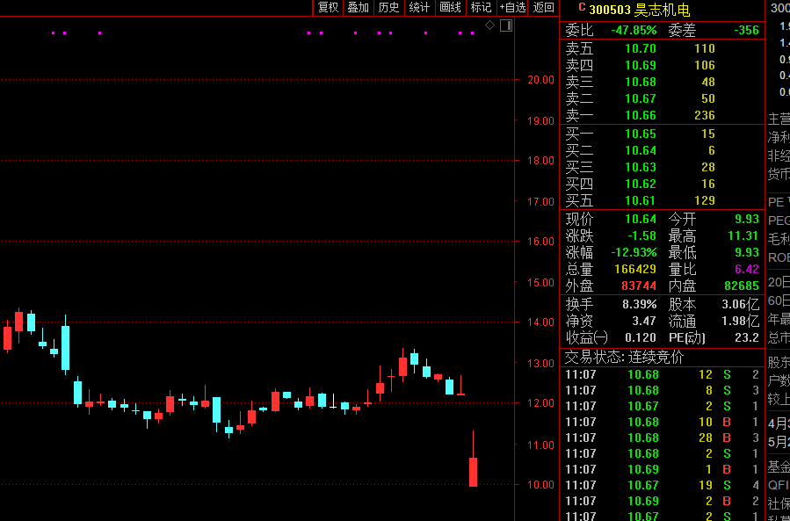Click the 交易状态: 连续竞价 status line
The width and height of the screenshot is (790, 521).
[x=624, y=358]
